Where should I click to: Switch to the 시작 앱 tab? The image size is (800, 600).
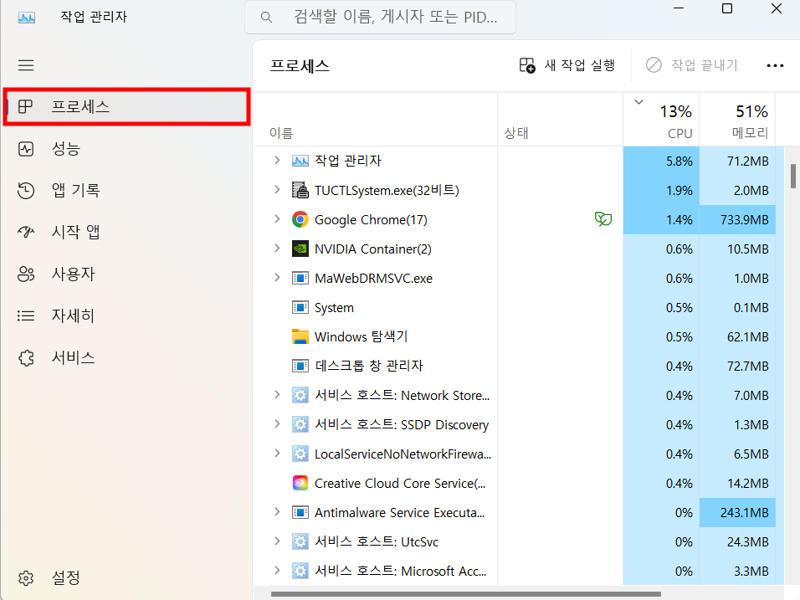(126, 232)
